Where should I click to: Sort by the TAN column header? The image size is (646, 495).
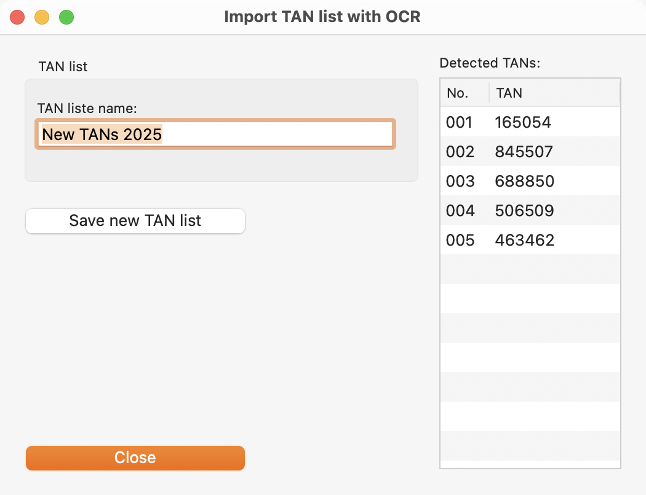tap(554, 93)
